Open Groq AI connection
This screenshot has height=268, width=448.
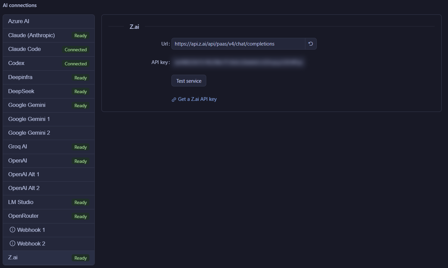coord(49,147)
